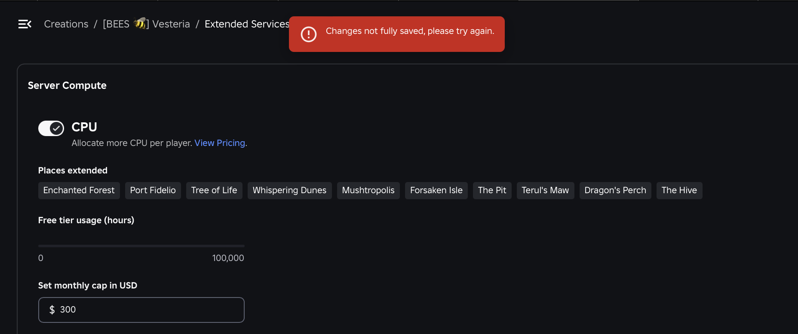Toggle the CPU switch off
This screenshot has height=334, width=798.
click(51, 128)
